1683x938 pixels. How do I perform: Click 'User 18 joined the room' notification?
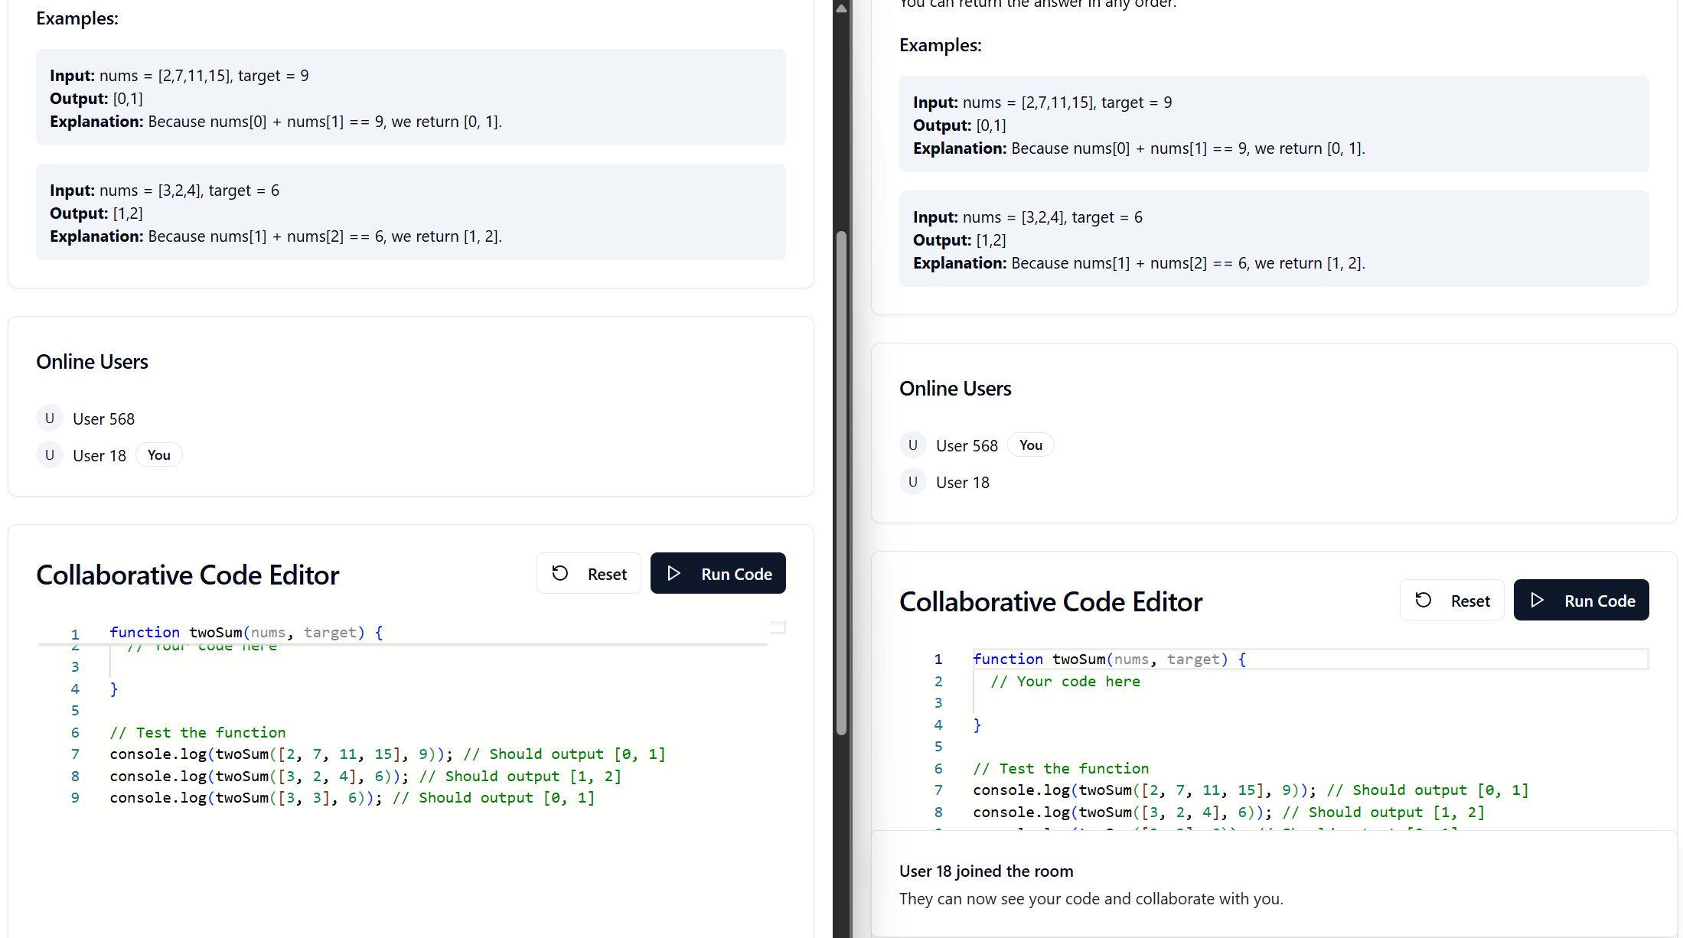tap(986, 871)
